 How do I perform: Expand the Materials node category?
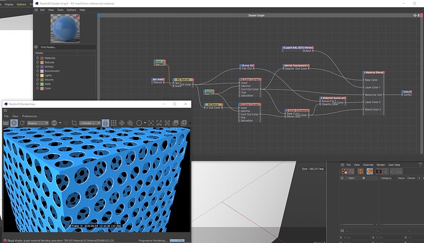click(37, 58)
